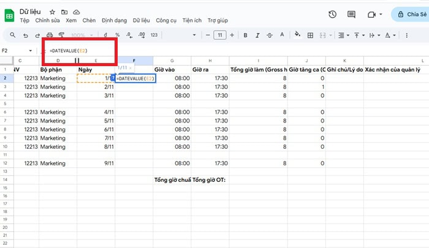Undo the last action
The image size is (429, 248).
click(x=26, y=36)
